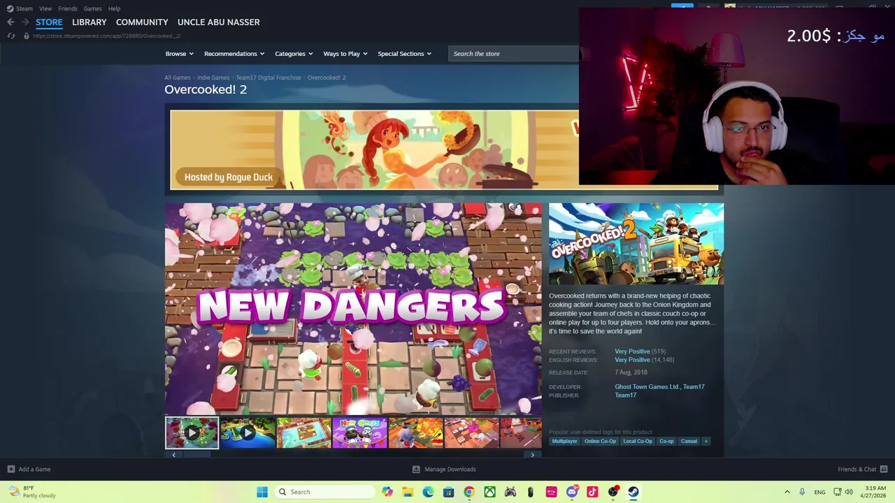This screenshot has height=503, width=895.
Task: Switch to the LIBRARY tab
Action: tap(89, 22)
